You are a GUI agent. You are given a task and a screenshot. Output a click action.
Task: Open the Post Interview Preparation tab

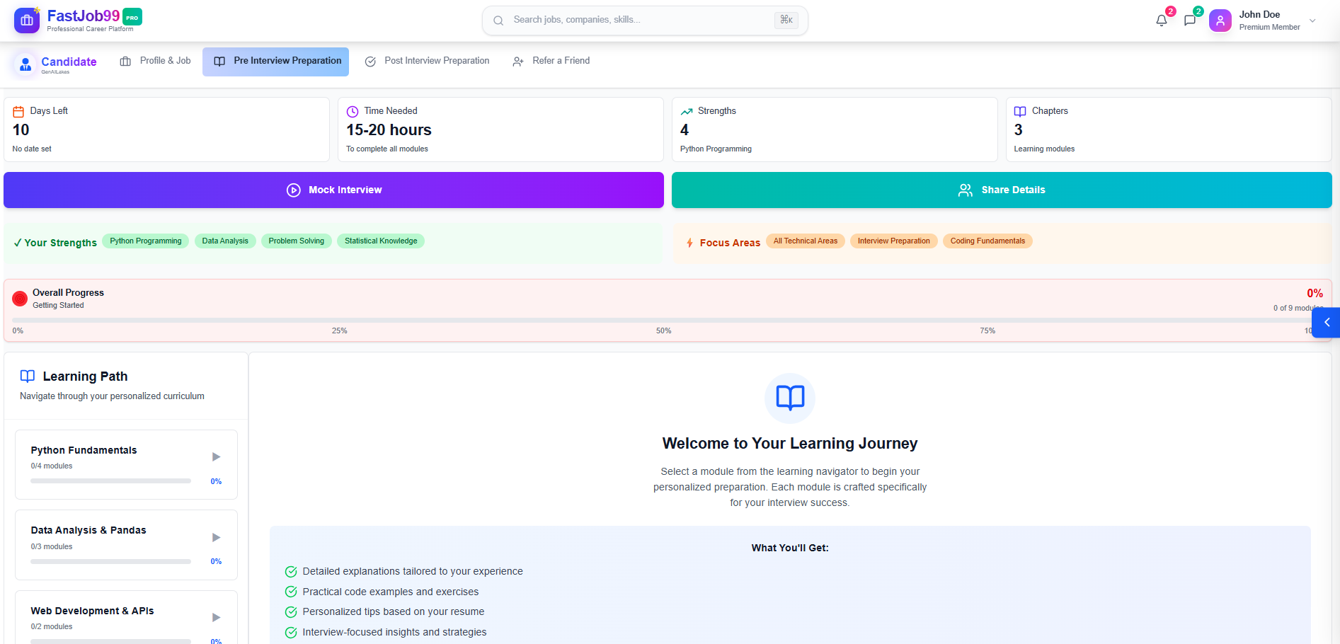(x=427, y=62)
